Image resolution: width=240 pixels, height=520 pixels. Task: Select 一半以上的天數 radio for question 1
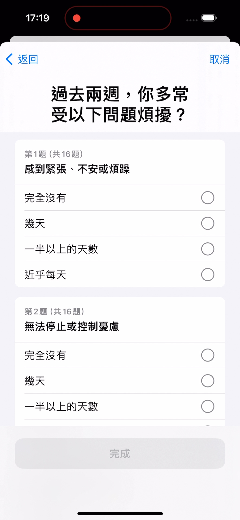[207, 249]
